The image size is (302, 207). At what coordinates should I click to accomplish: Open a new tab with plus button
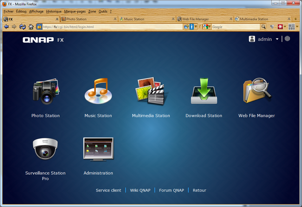296,19
